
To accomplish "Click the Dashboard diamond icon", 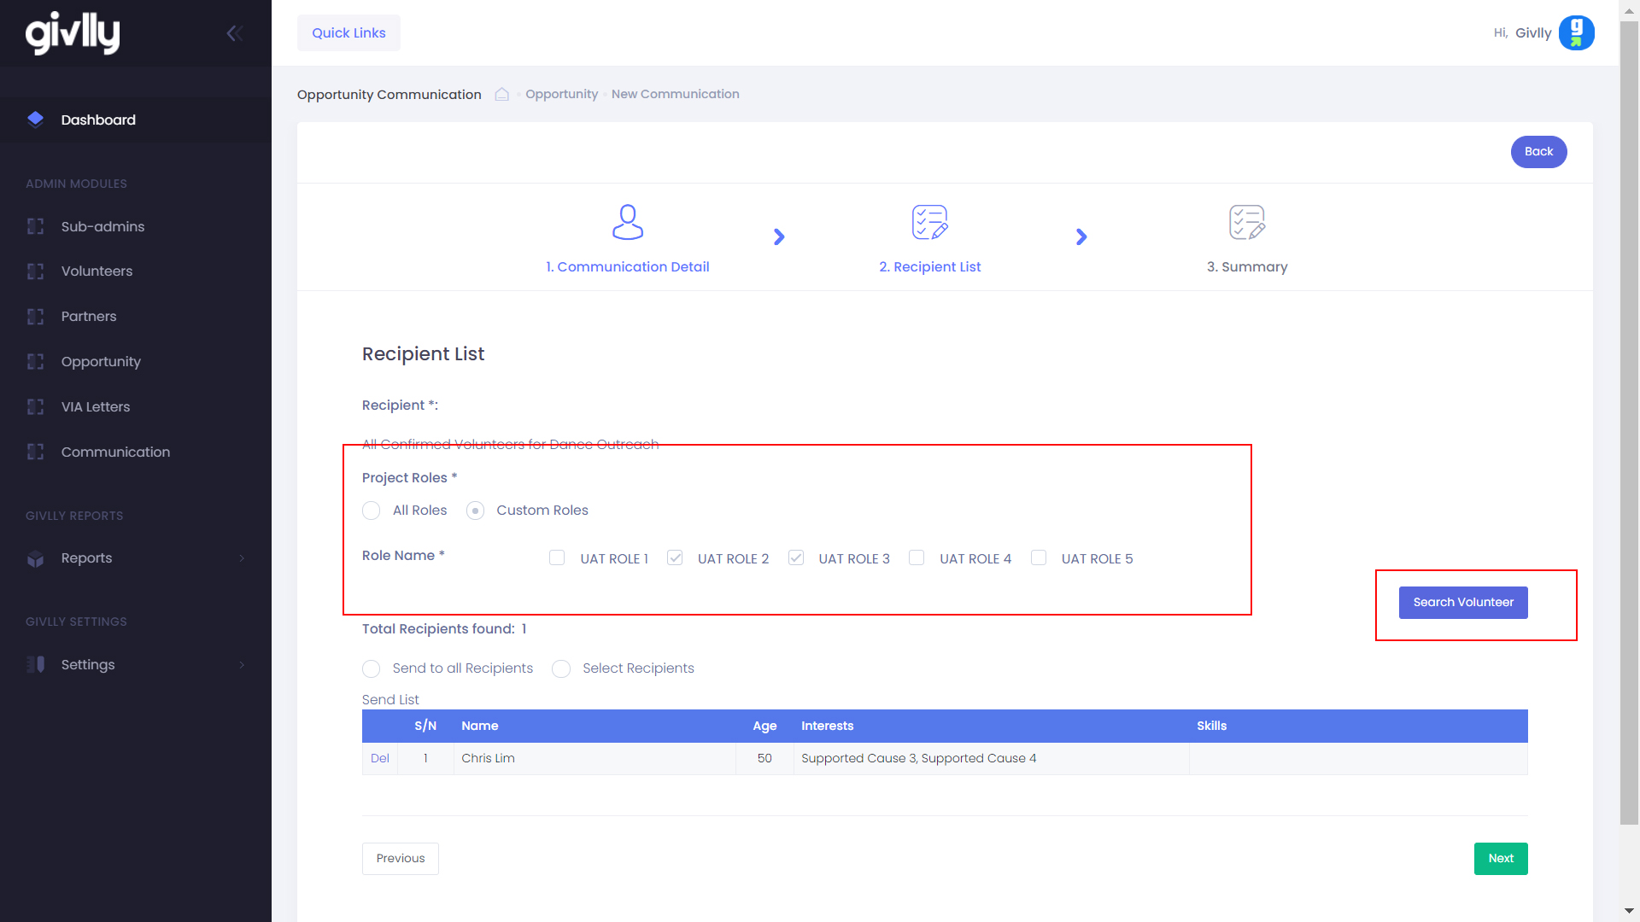I will tap(35, 120).
